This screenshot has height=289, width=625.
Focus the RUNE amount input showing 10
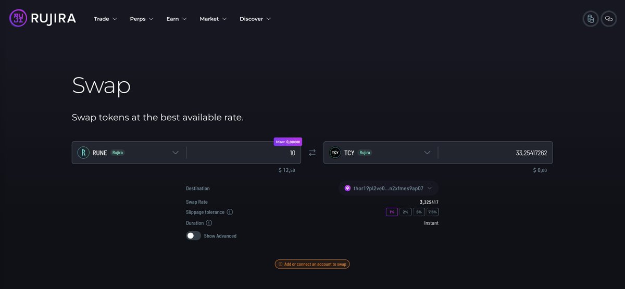point(243,153)
